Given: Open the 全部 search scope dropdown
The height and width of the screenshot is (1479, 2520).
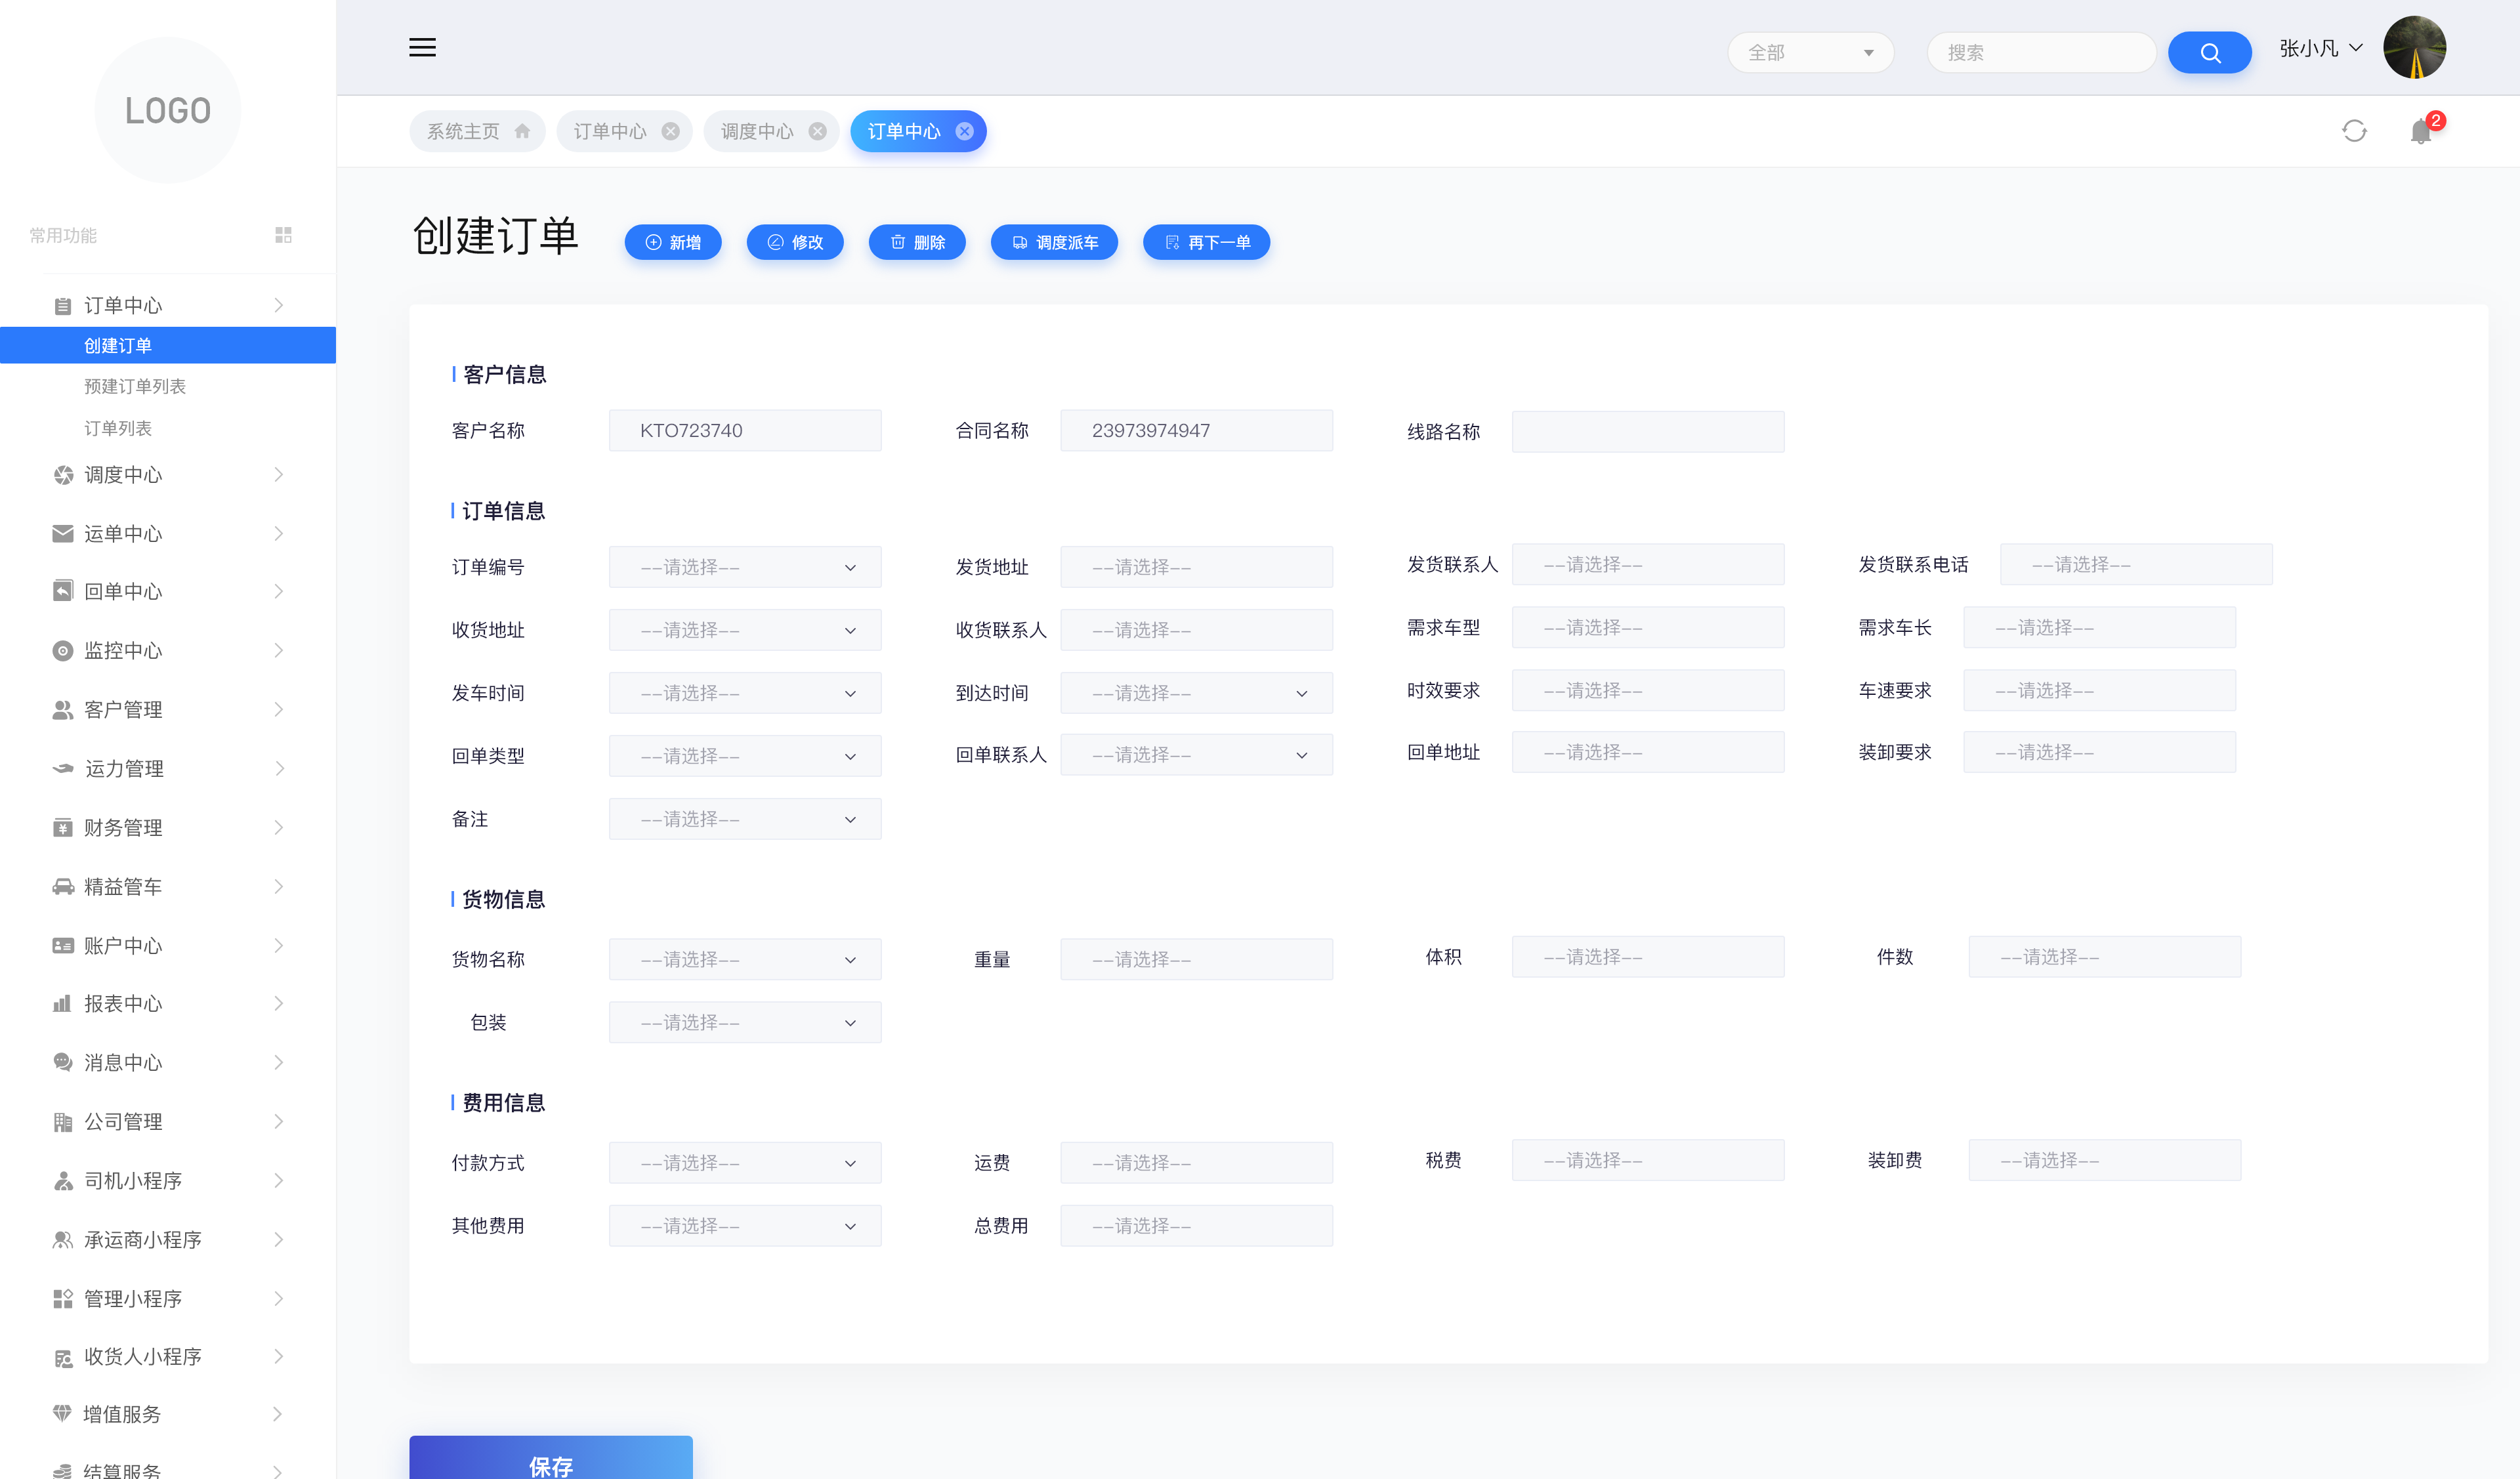Looking at the screenshot, I should pos(1810,52).
